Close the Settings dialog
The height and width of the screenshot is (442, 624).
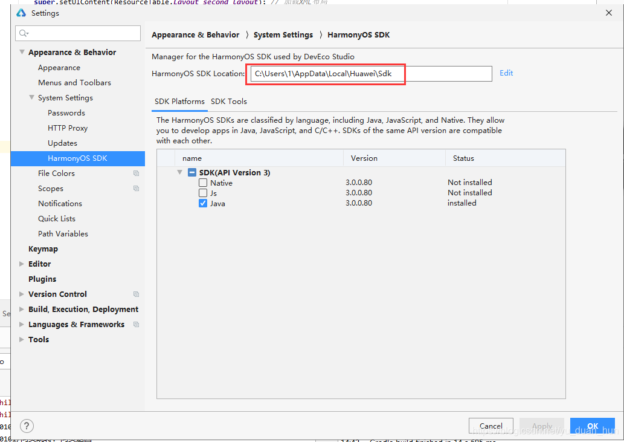coord(609,13)
